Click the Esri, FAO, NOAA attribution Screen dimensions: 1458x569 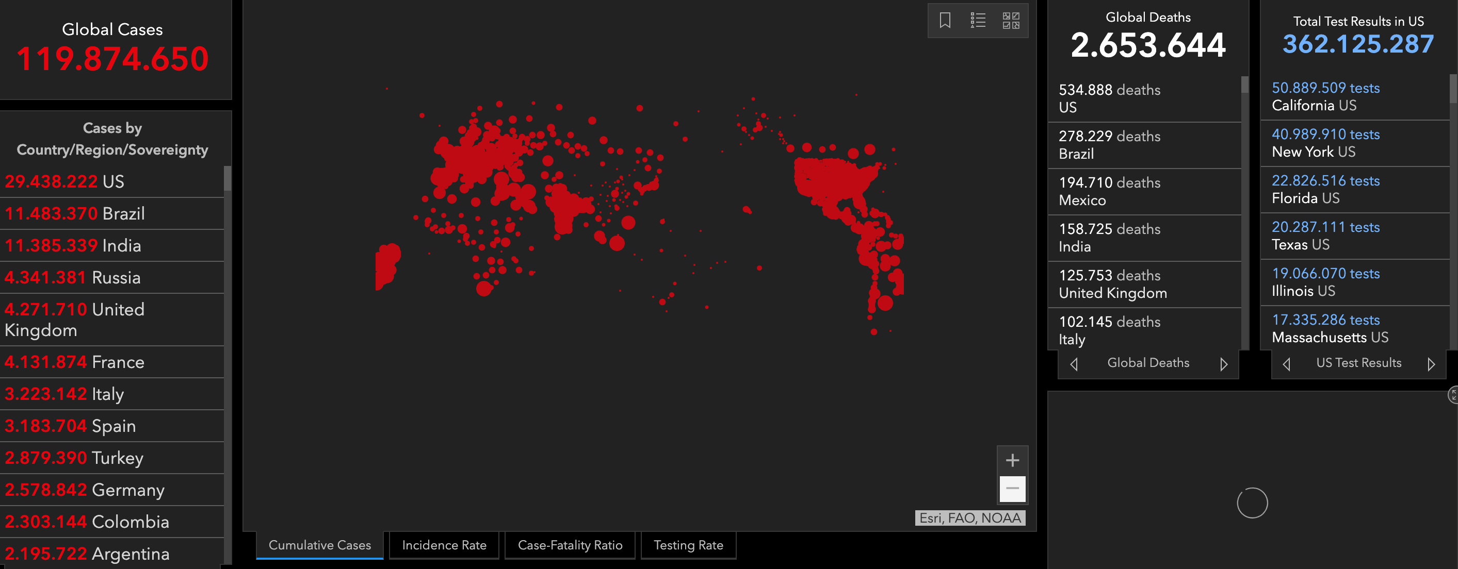coord(969,517)
